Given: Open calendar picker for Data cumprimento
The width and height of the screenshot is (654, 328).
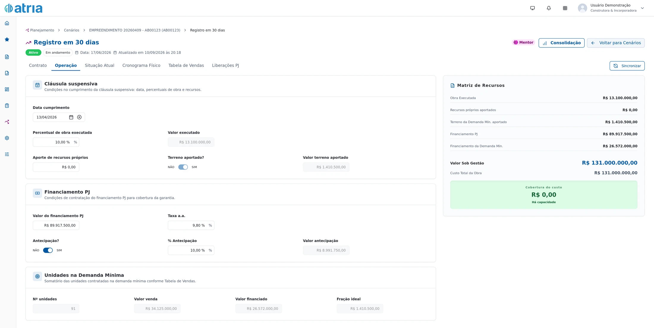Looking at the screenshot, I should (71, 117).
